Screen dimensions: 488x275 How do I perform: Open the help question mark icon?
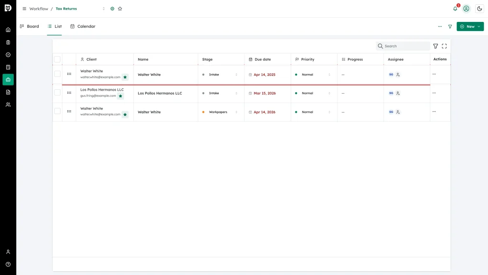click(8, 264)
